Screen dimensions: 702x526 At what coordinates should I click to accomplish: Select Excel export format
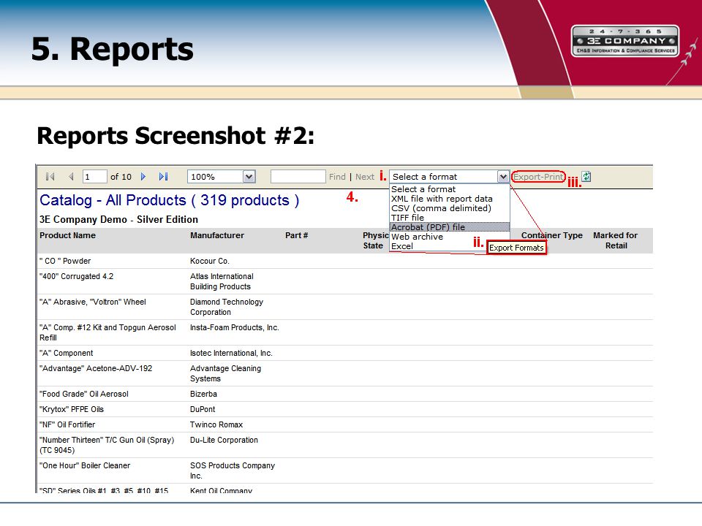pos(402,246)
